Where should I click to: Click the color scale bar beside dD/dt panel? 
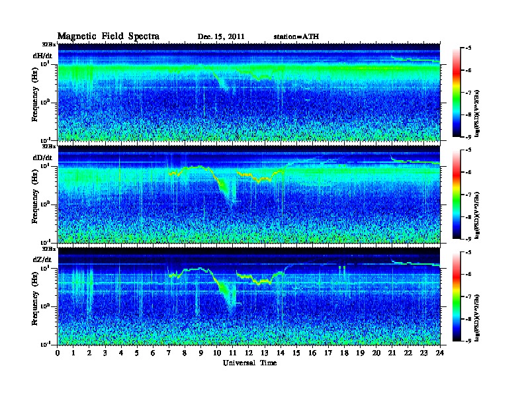tap(457, 194)
